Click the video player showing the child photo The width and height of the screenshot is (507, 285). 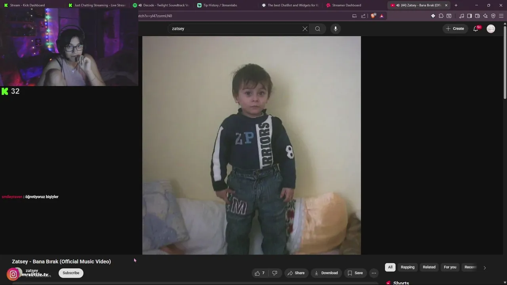pyautogui.click(x=252, y=145)
